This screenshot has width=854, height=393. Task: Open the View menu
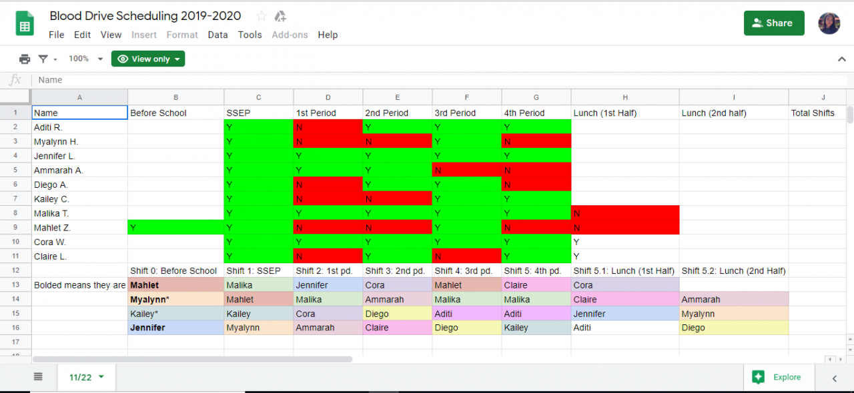(x=111, y=35)
